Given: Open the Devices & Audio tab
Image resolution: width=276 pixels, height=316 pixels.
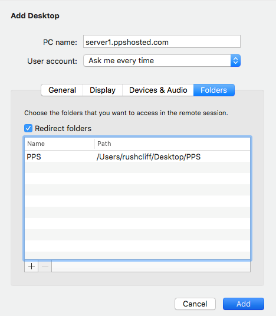Looking at the screenshot, I should [158, 90].
